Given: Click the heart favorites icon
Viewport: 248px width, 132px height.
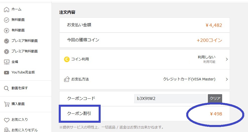Looking at the screenshot, I should point(7,120).
